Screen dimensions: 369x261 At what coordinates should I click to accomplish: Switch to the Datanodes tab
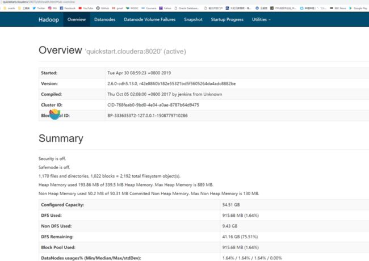pyautogui.click(x=104, y=19)
